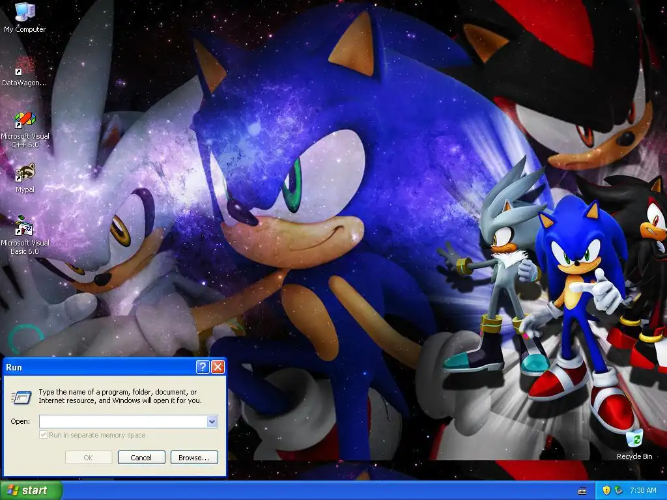
Task: Select the DataWagon desktop shortcut
Action: [x=25, y=71]
